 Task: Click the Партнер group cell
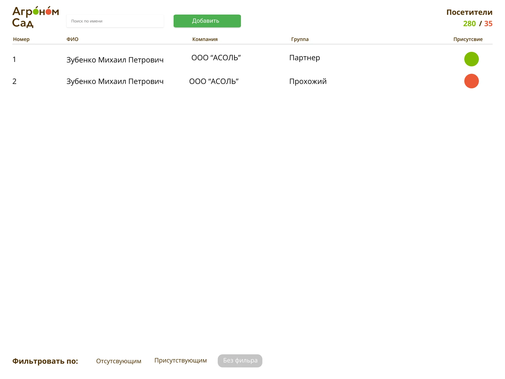[x=305, y=58]
